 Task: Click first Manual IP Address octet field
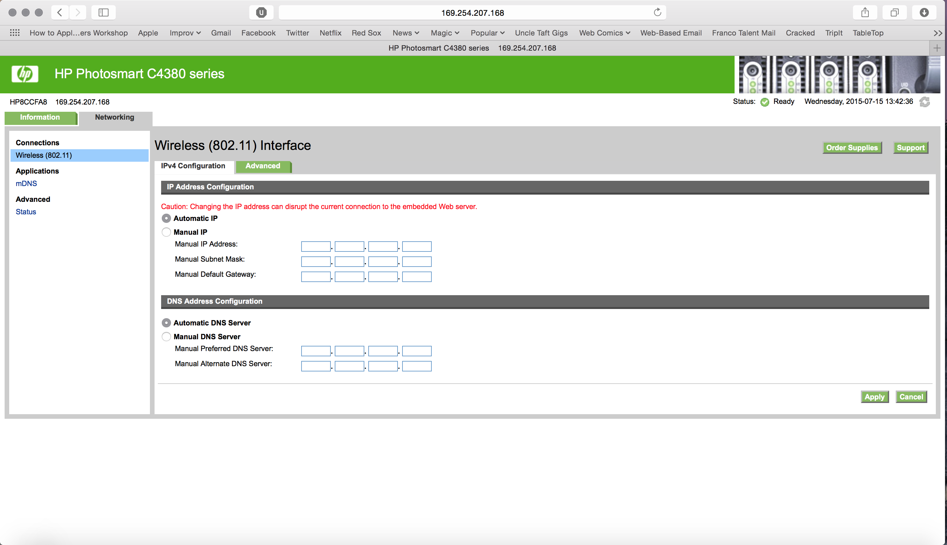pyautogui.click(x=316, y=246)
